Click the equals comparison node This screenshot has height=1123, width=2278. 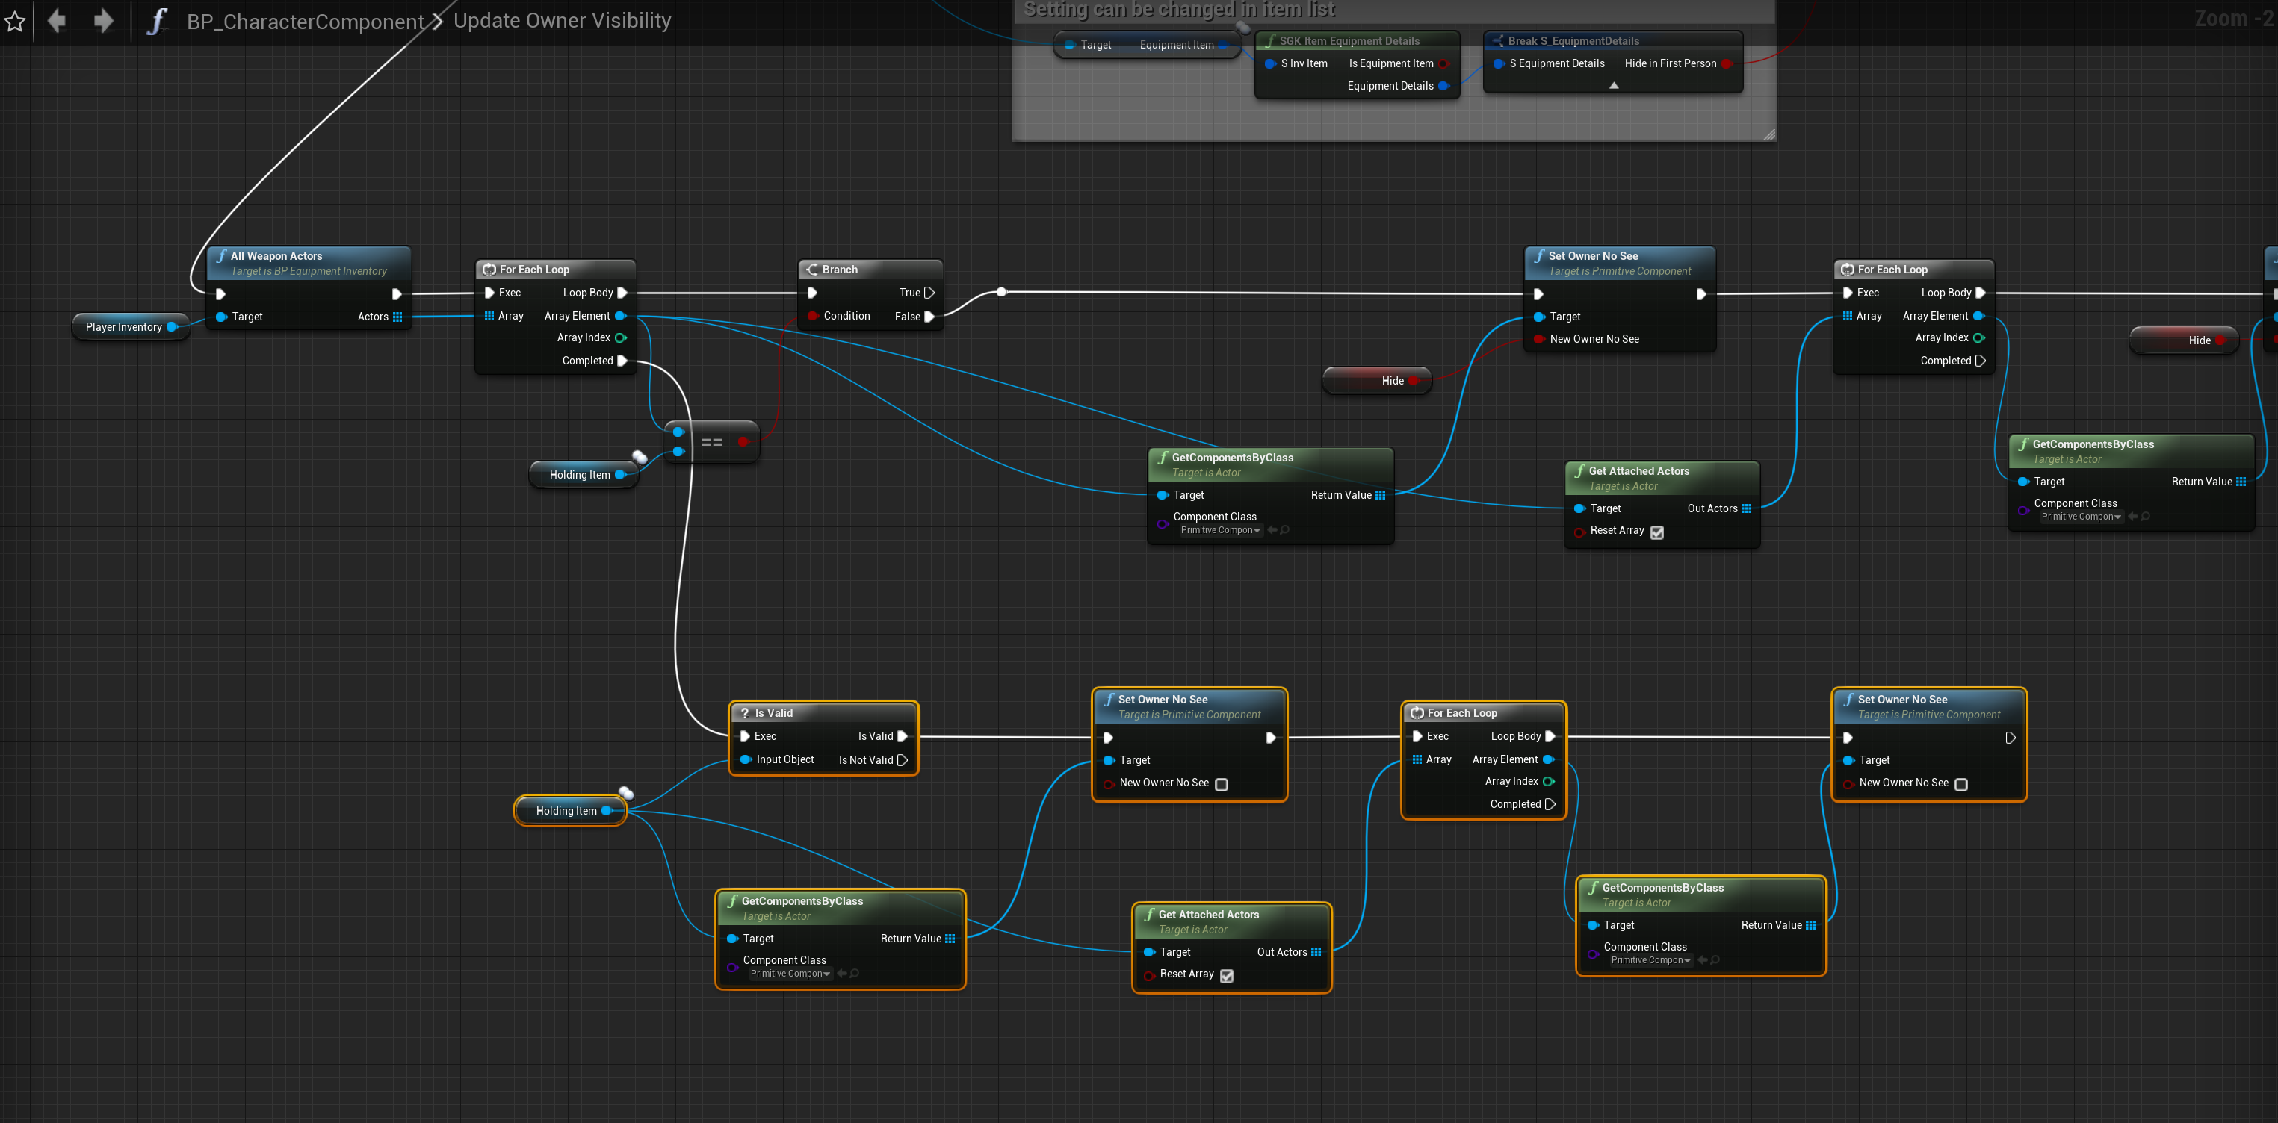point(711,442)
